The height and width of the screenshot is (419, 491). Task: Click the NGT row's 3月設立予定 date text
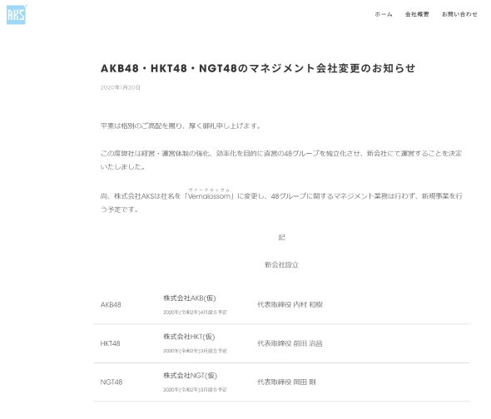click(195, 390)
